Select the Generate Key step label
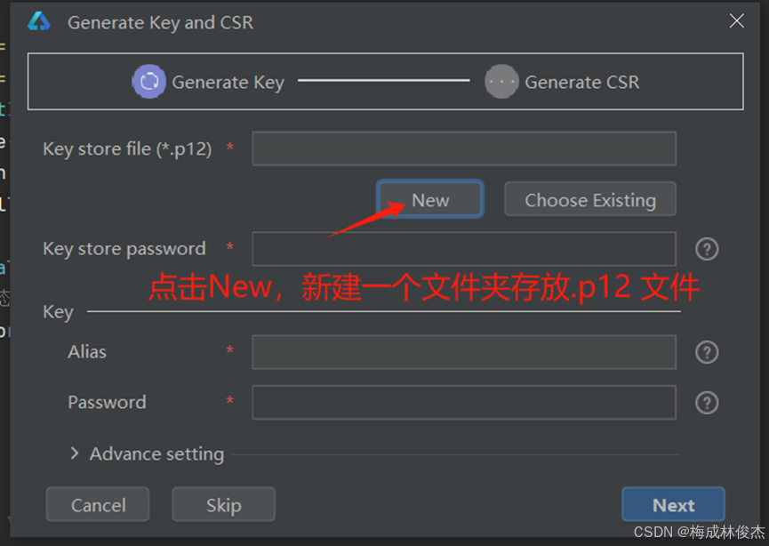The height and width of the screenshot is (546, 769). (228, 83)
